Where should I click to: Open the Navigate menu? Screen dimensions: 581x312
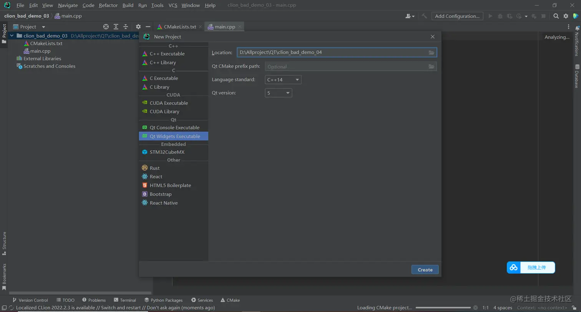68,5
